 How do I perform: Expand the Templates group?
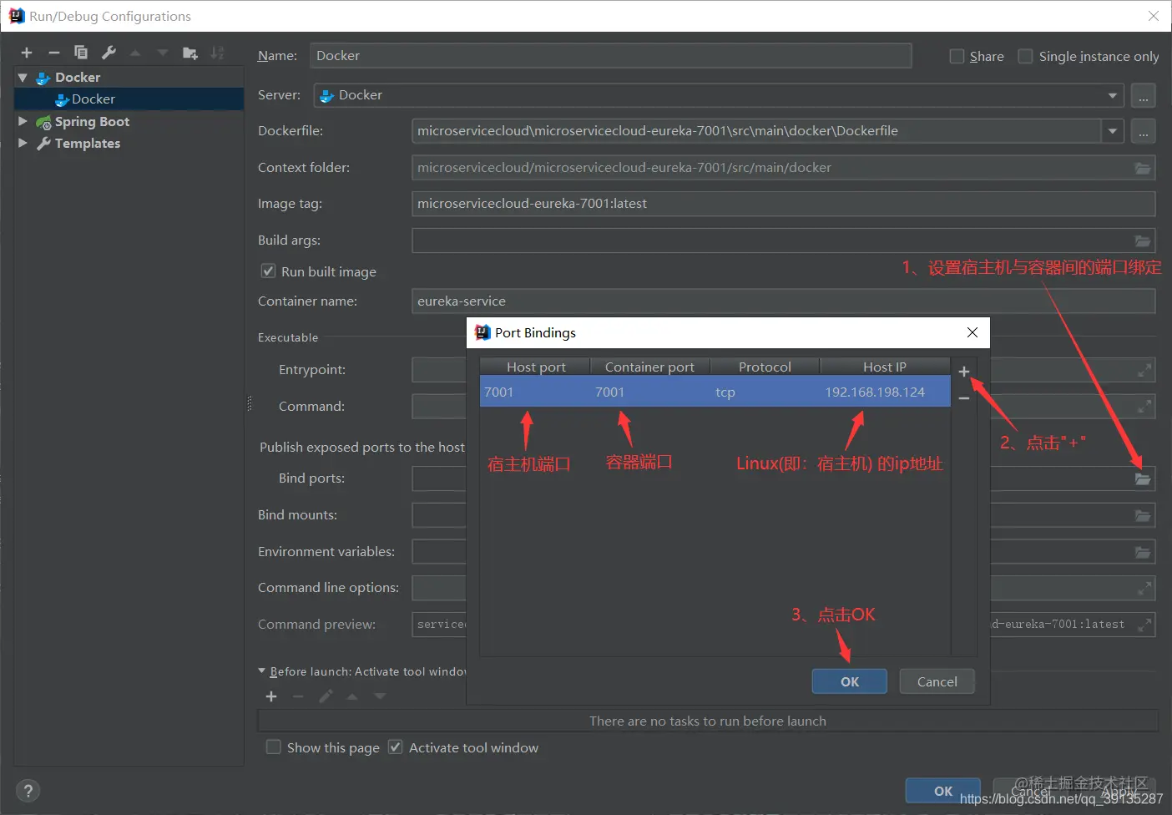click(23, 143)
